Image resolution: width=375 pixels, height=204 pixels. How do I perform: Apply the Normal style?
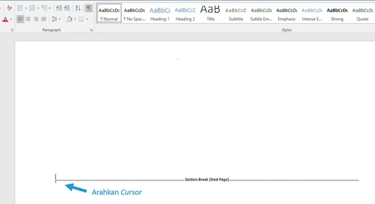(109, 14)
